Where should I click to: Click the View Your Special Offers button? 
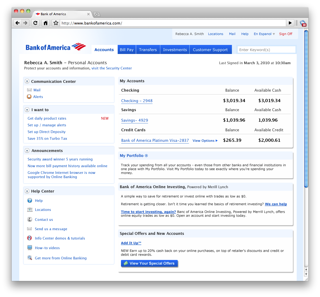[x=149, y=263]
